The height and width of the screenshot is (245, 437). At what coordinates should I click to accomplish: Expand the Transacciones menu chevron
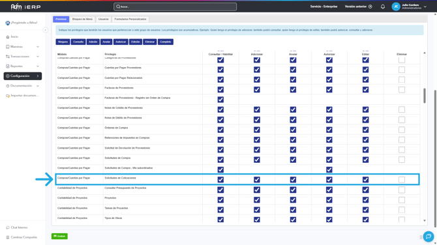click(x=38, y=57)
